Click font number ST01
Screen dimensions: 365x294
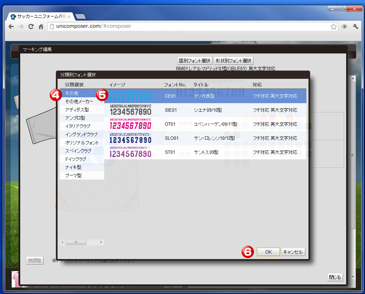point(170,152)
